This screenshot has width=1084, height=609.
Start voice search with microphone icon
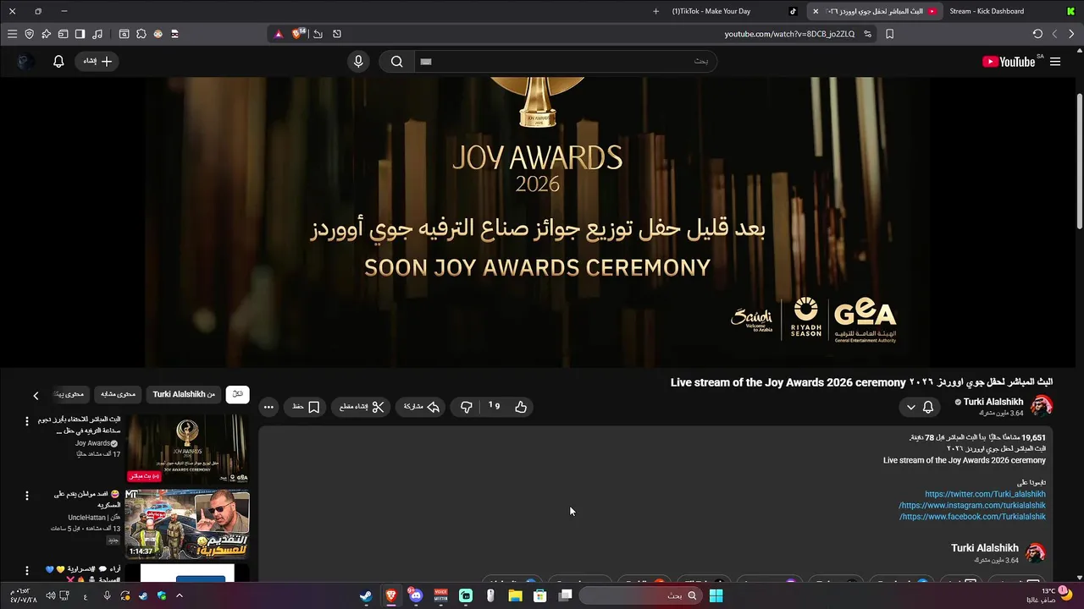358,62
